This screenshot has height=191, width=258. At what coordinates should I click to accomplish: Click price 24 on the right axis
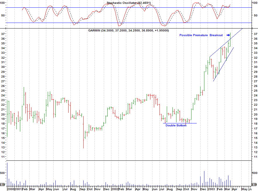pyautogui.click(x=256, y=95)
